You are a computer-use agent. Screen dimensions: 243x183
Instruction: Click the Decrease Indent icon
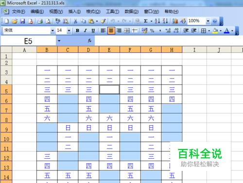click(x=186, y=31)
